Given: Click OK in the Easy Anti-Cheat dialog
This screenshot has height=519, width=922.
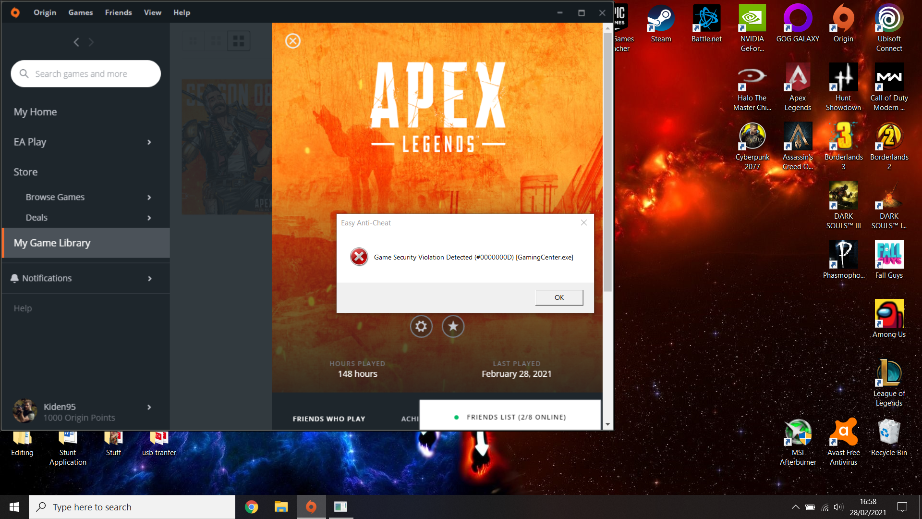Looking at the screenshot, I should tap(559, 297).
